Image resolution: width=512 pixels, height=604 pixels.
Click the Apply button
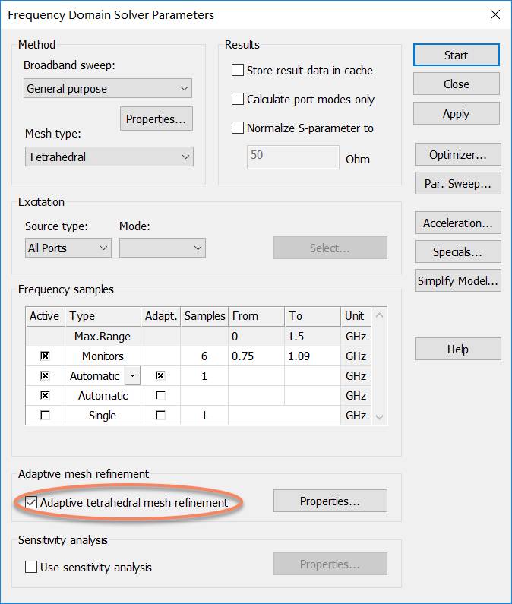456,113
